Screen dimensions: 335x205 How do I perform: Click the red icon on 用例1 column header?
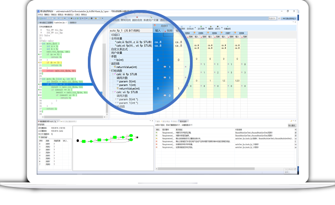pyautogui.click(x=155, y=25)
